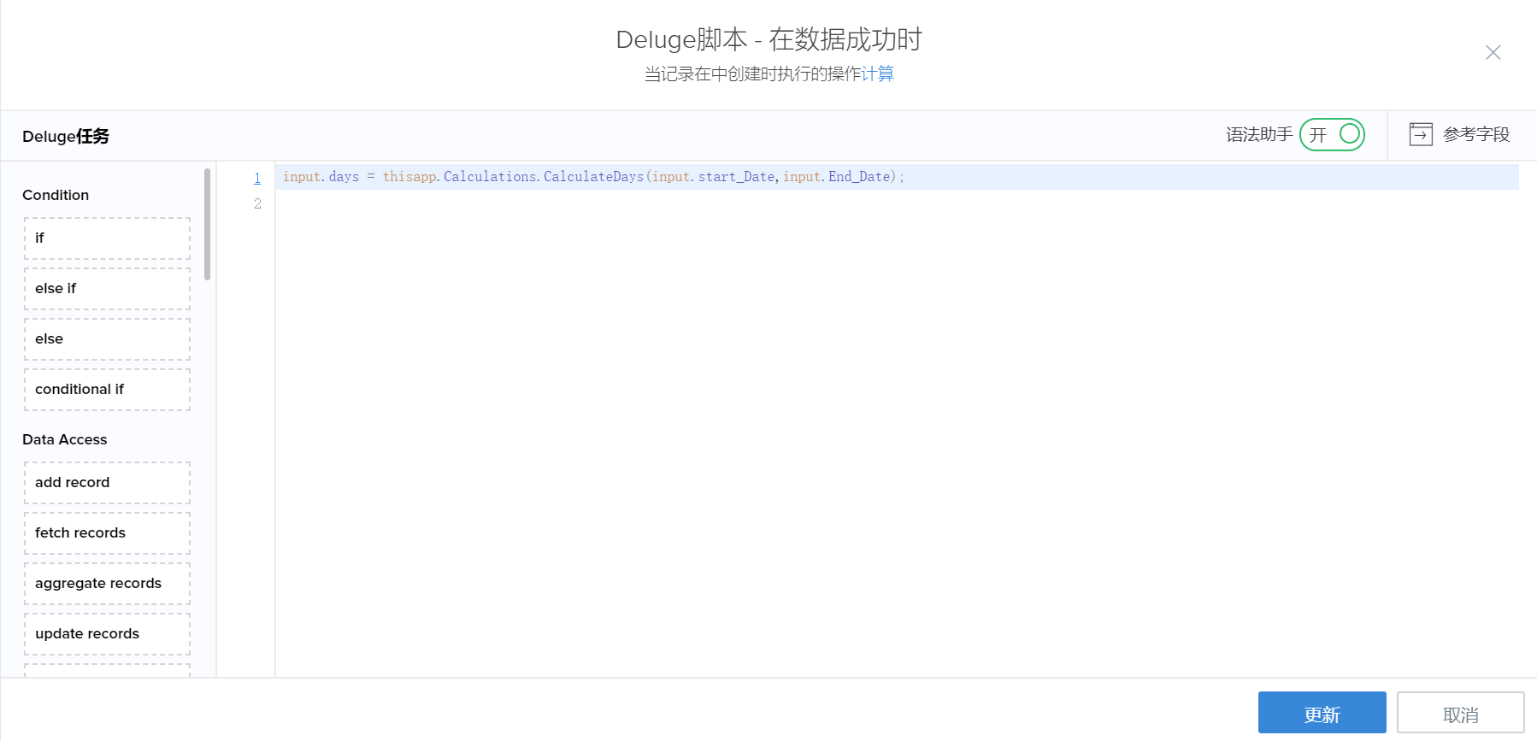The height and width of the screenshot is (741, 1537).
Task: Open the 计算 form link
Action: [x=878, y=74]
